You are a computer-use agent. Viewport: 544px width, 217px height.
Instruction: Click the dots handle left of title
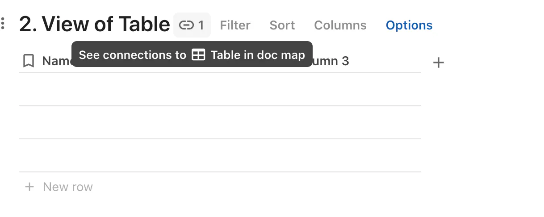pos(3,24)
